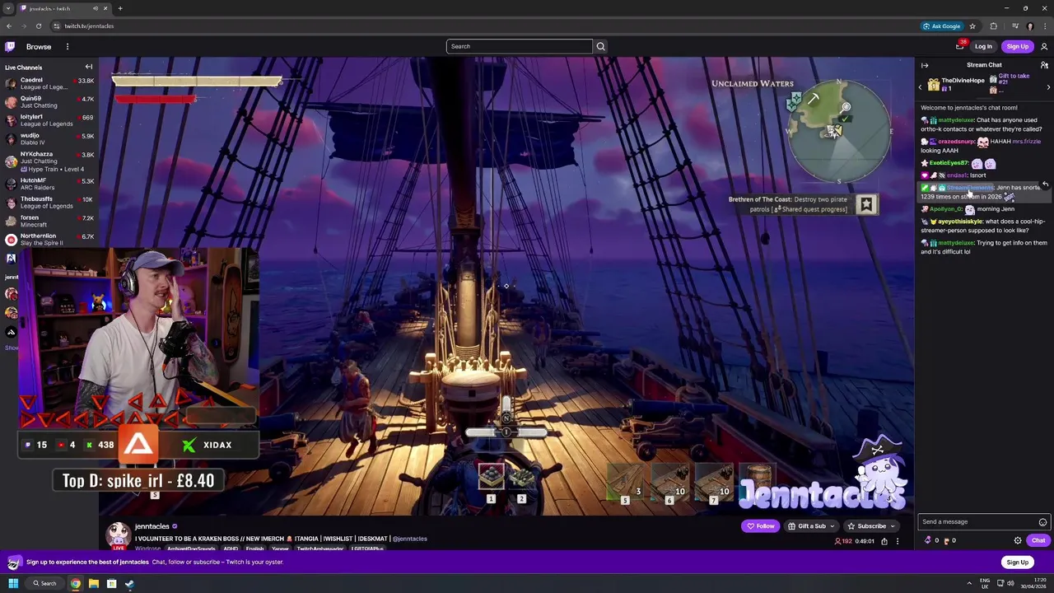Open the Browse page

(x=39, y=47)
